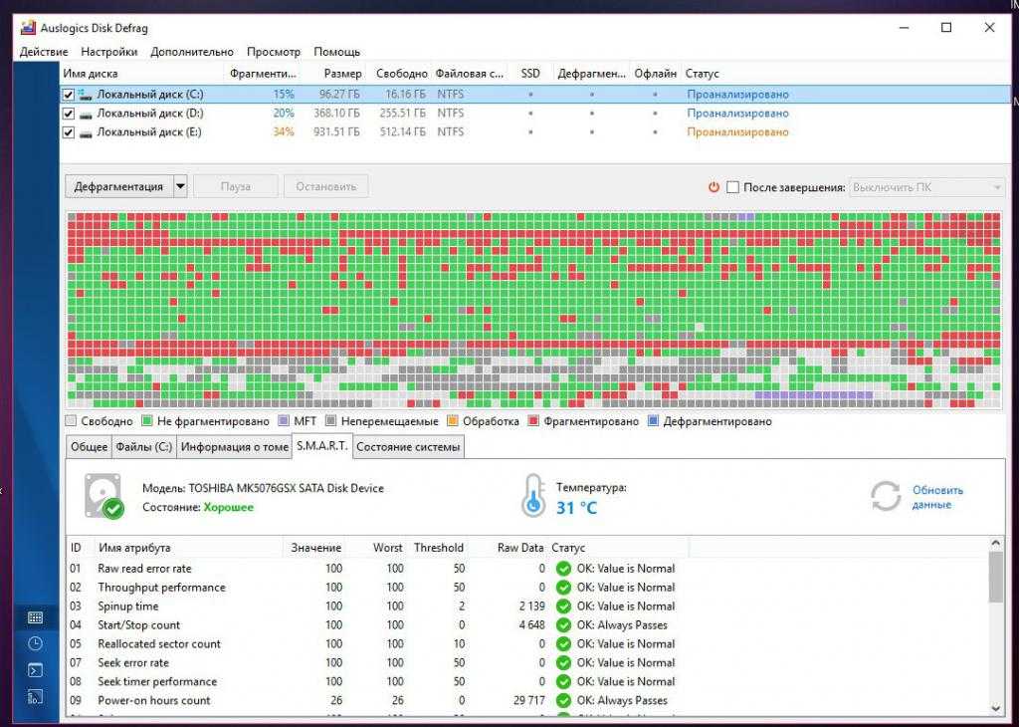
Task: Select the S.M.A.R.T. tab
Action: click(x=322, y=446)
